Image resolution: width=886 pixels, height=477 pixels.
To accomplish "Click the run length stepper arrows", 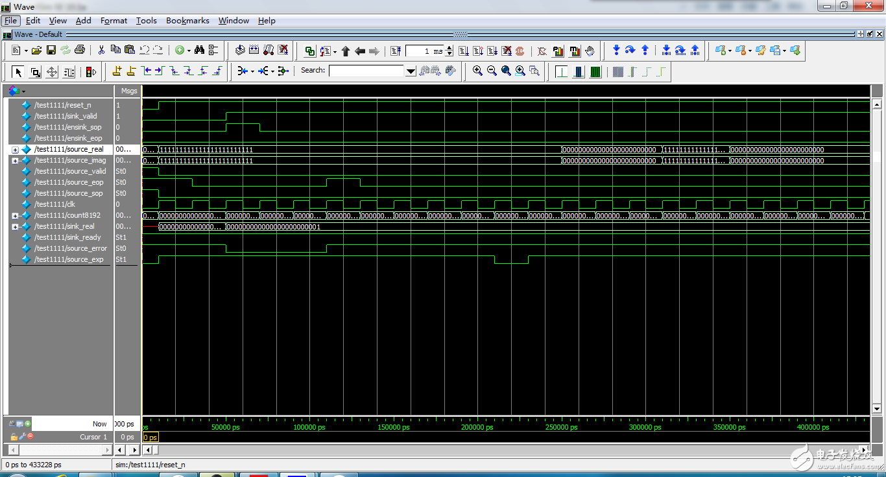I will [449, 51].
